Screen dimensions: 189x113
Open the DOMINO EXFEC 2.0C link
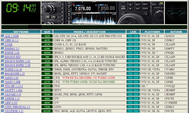click(x=18, y=61)
